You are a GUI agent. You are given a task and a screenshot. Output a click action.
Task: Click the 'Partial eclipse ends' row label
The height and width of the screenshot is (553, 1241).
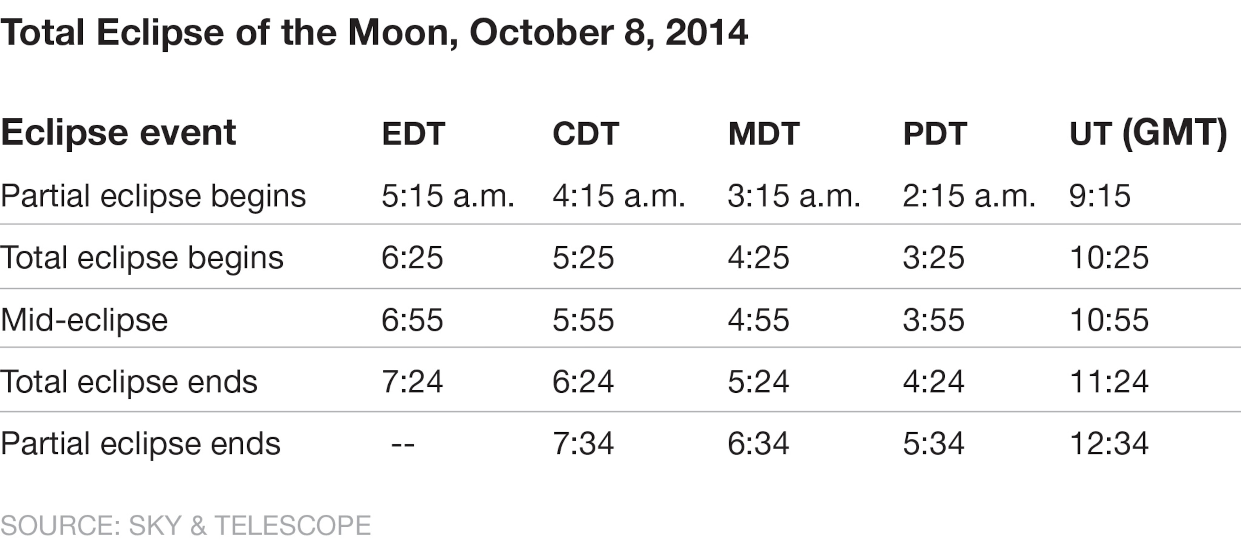coord(140,443)
